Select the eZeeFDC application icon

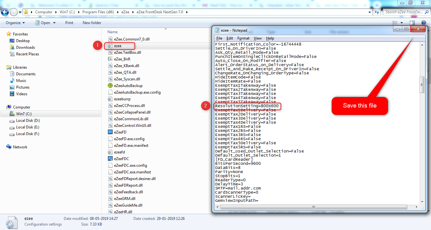110,159
